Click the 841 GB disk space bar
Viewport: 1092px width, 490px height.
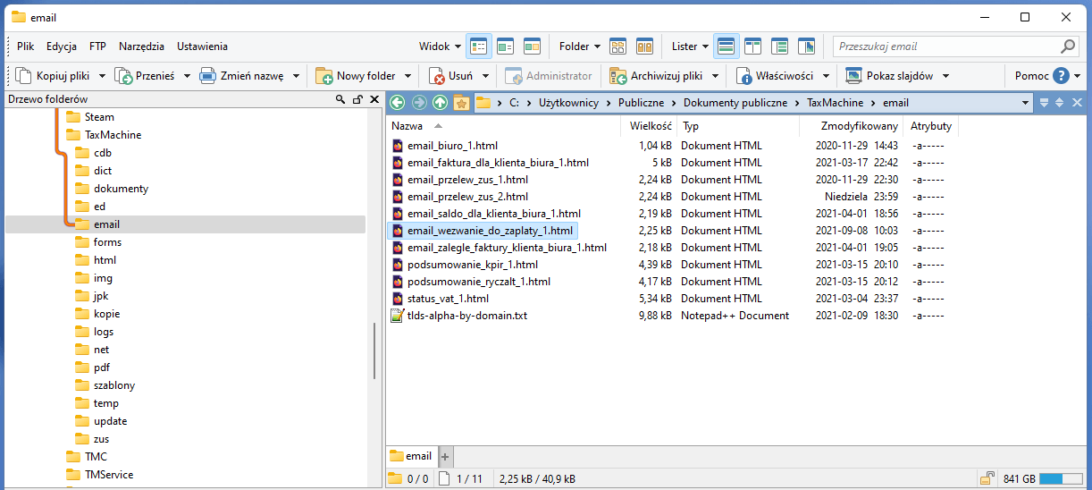(1062, 478)
